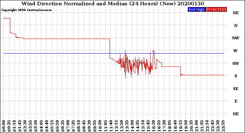
Task: Click the W direction axis label
Action: [x=235, y=51]
